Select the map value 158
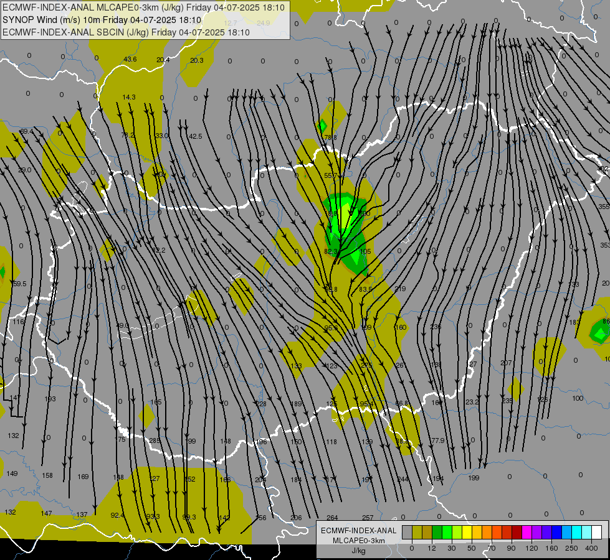 point(47,475)
